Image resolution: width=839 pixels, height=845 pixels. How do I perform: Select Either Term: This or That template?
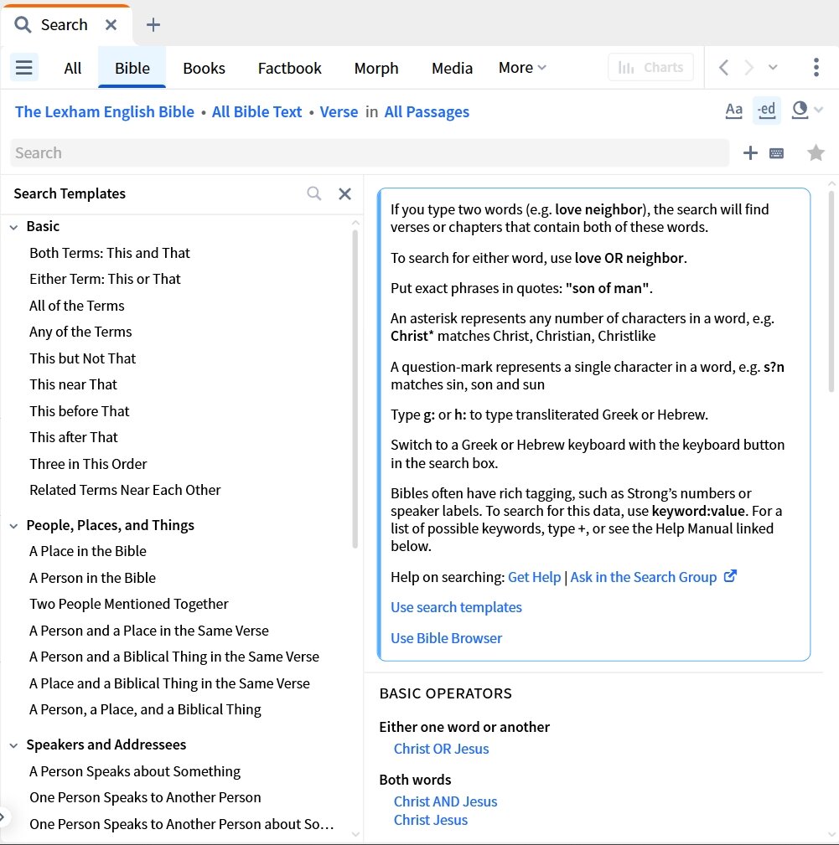[x=105, y=279]
